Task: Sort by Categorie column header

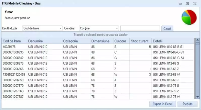Action: tap(76, 41)
